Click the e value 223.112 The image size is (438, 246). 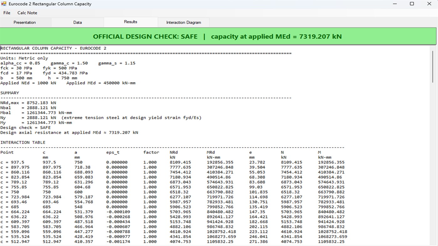[259, 232]
